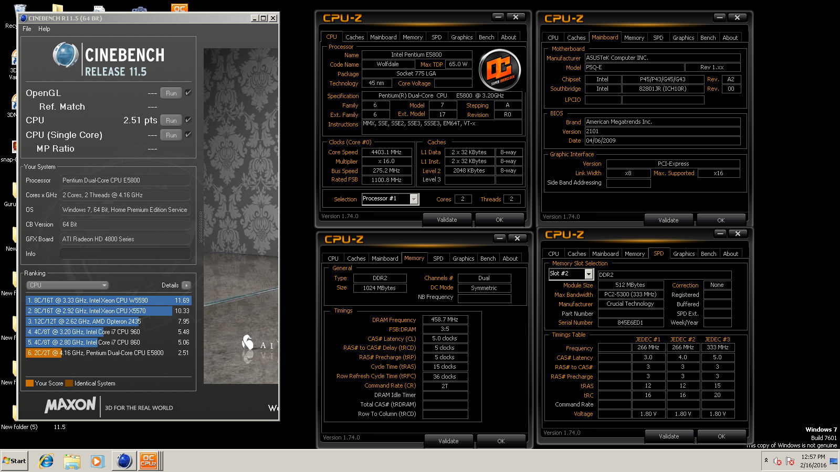Open Windows Explorer folder icon in taskbar

coord(72,461)
